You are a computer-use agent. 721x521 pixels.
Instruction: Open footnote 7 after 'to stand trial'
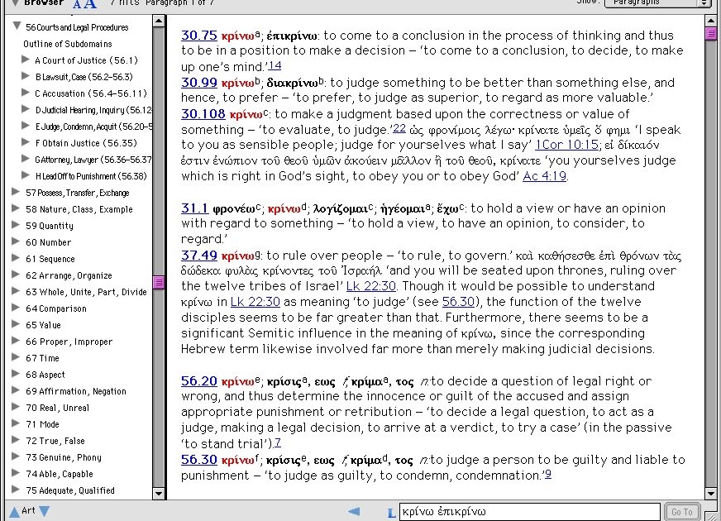(x=278, y=442)
